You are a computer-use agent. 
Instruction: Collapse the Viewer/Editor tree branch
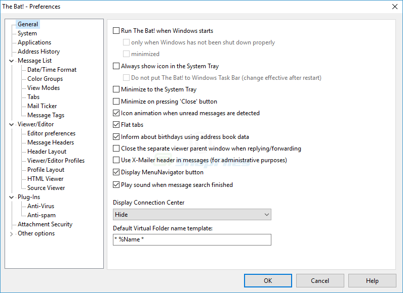pos(11,125)
